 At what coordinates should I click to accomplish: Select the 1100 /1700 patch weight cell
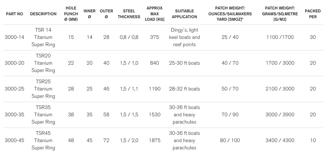coord(280,37)
